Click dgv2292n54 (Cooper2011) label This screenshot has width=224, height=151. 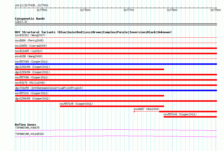tap(32, 67)
